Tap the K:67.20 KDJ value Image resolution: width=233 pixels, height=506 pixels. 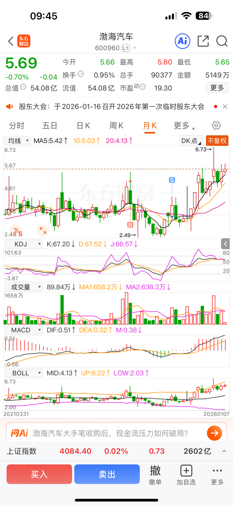61,244
